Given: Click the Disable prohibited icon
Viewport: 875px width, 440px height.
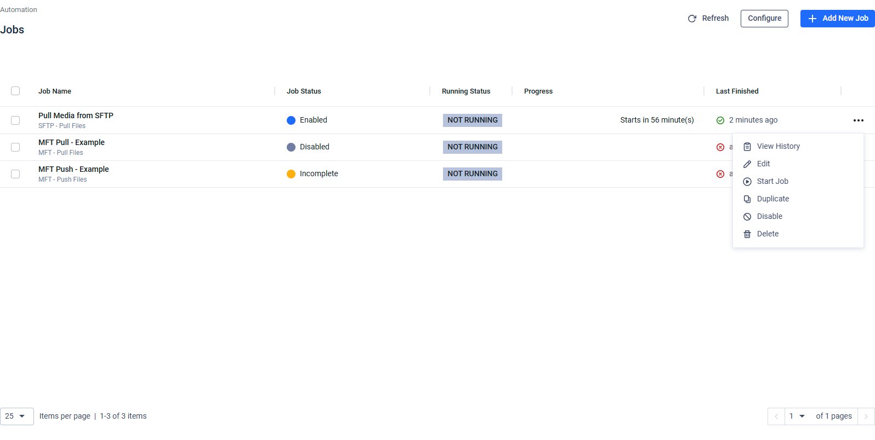Looking at the screenshot, I should pyautogui.click(x=747, y=217).
